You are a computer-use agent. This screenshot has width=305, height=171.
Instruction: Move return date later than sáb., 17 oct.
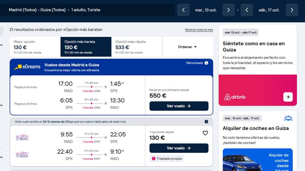(x=292, y=10)
